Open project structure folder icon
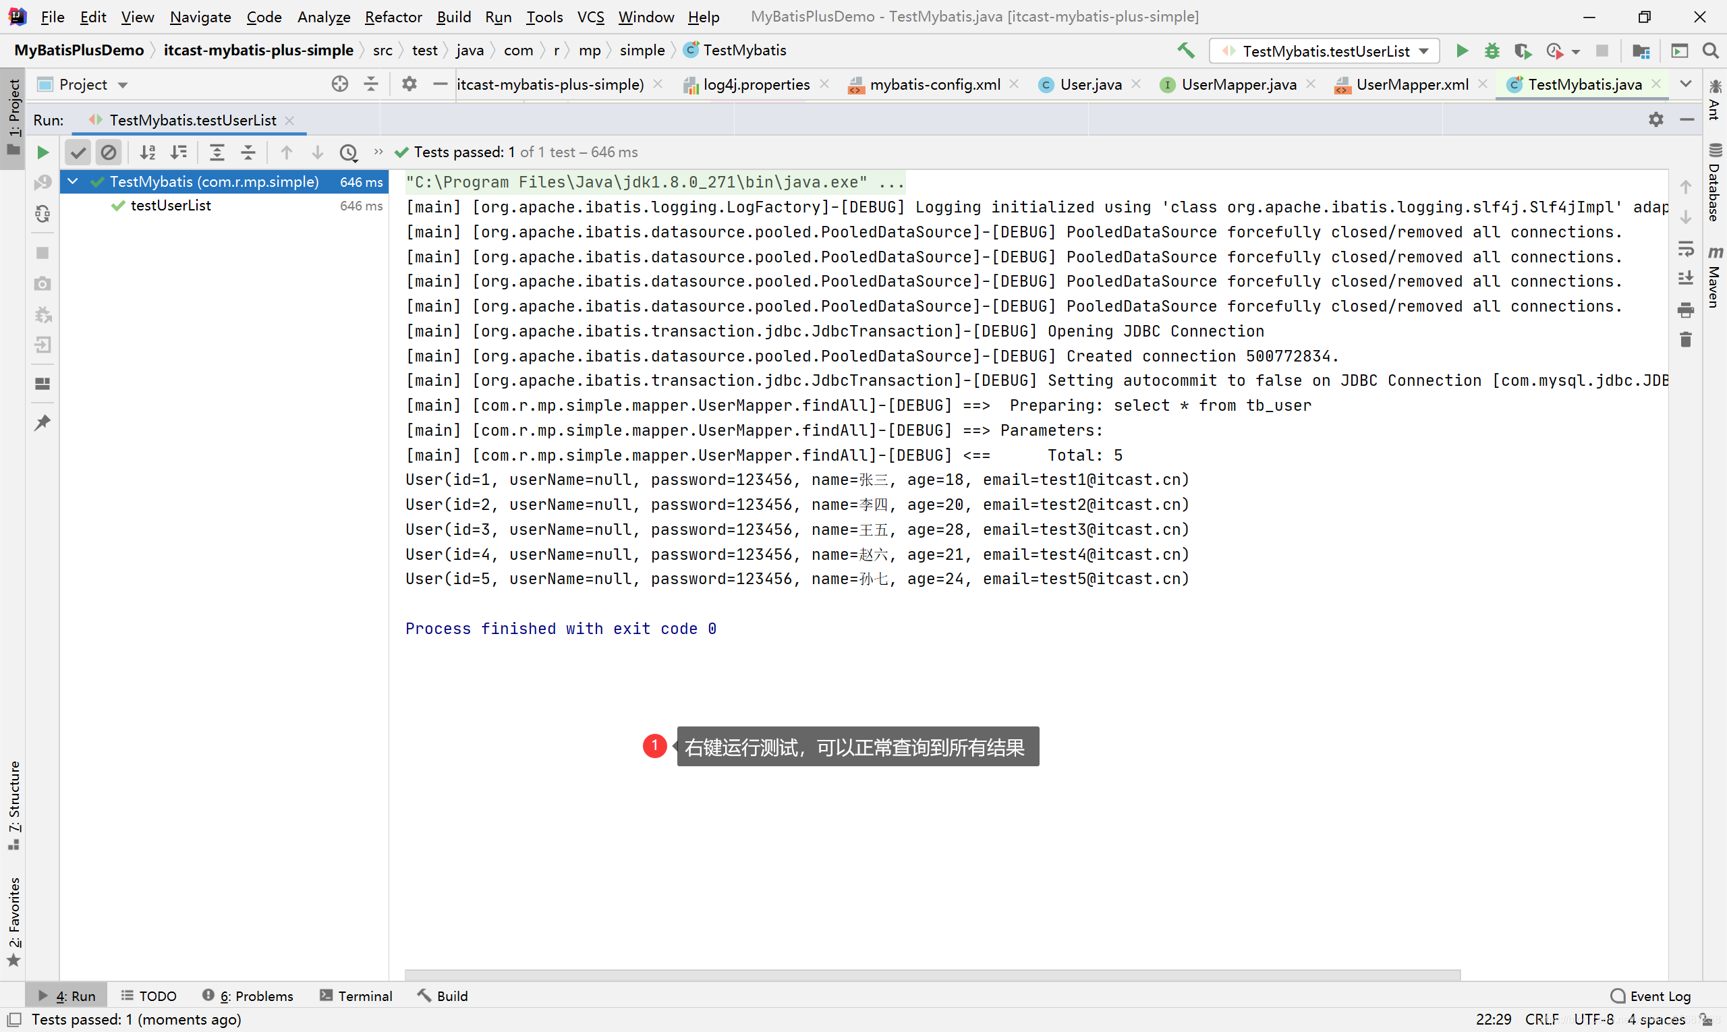1727x1032 pixels. pos(1641,51)
